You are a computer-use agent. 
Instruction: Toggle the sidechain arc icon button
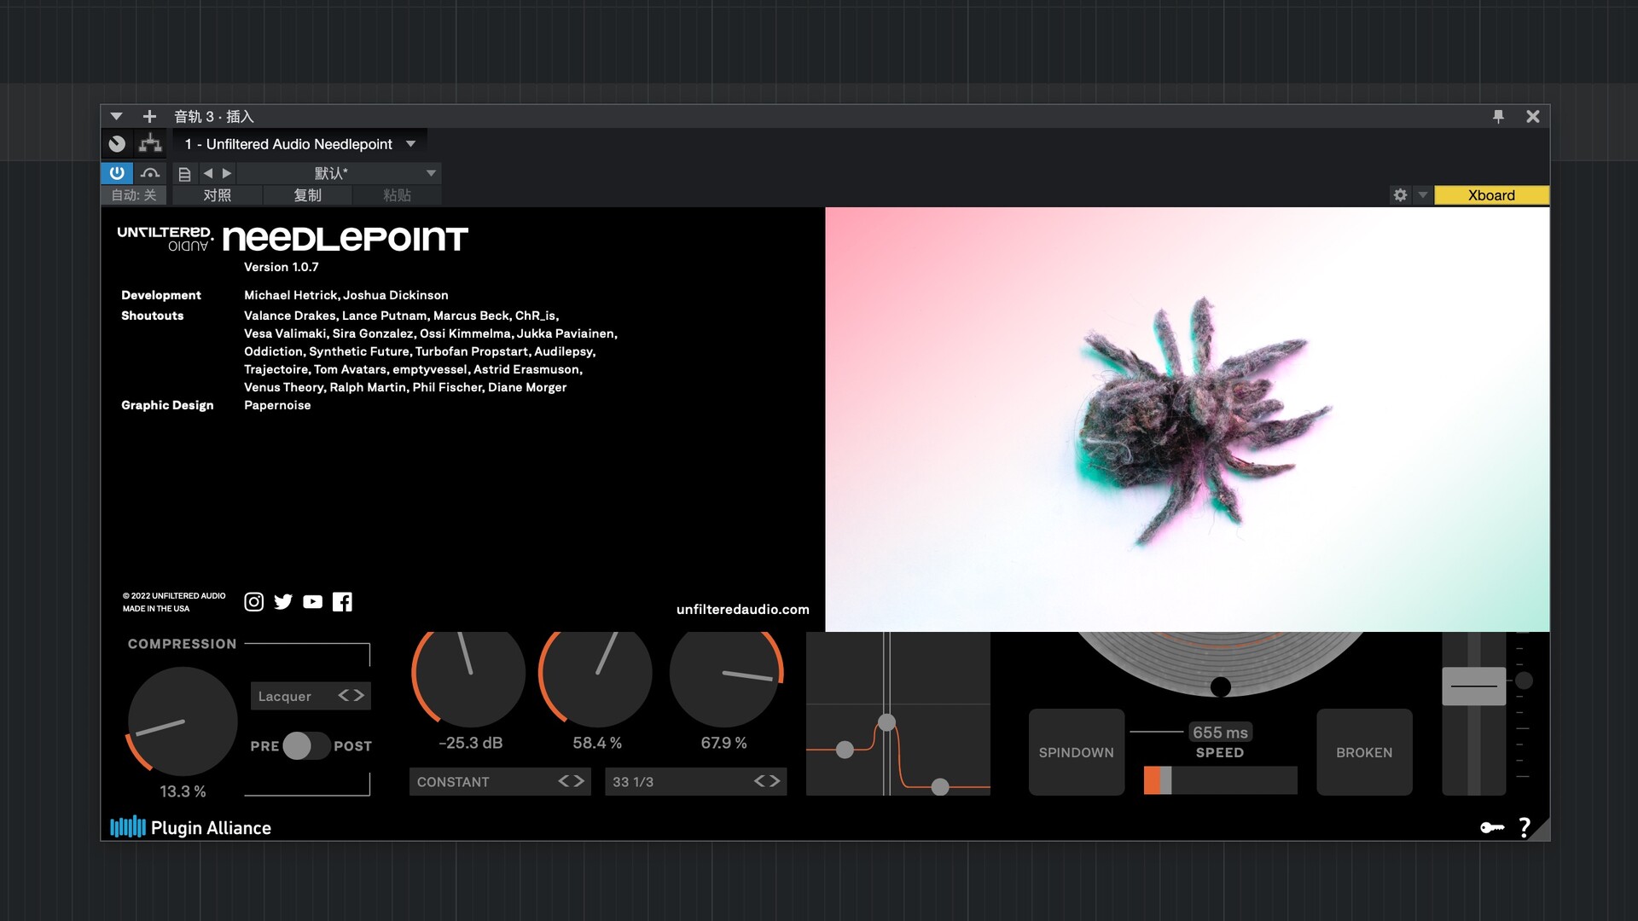coord(150,173)
